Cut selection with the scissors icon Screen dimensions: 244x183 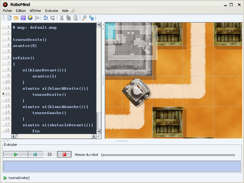click(x=62, y=18)
